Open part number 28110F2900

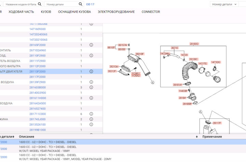pyautogui.click(x=38, y=56)
